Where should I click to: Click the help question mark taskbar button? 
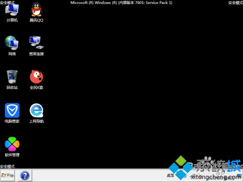pyautogui.click(x=25, y=176)
